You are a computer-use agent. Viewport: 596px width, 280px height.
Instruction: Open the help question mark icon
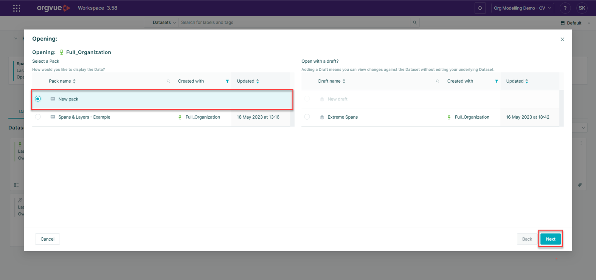click(x=565, y=8)
